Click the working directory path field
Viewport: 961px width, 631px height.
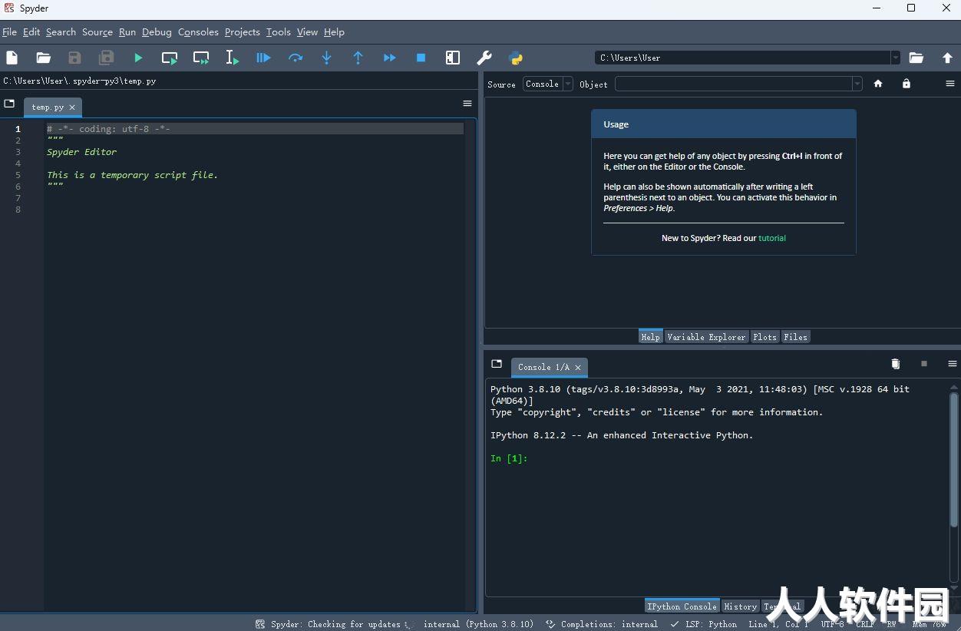coord(742,58)
